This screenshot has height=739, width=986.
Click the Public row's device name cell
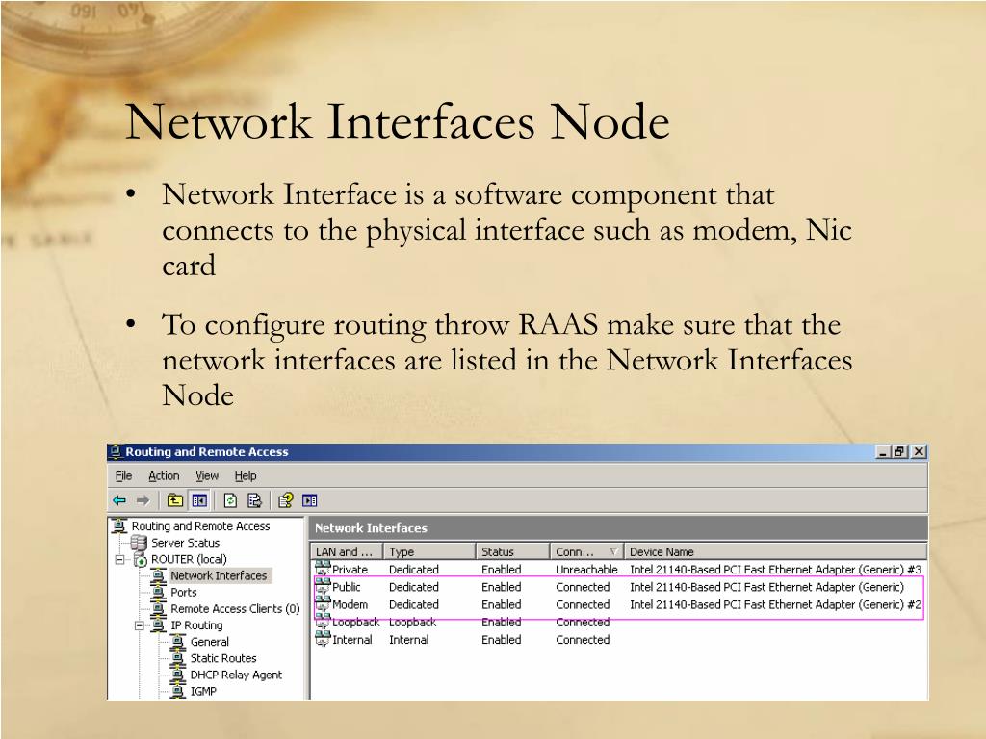766,587
